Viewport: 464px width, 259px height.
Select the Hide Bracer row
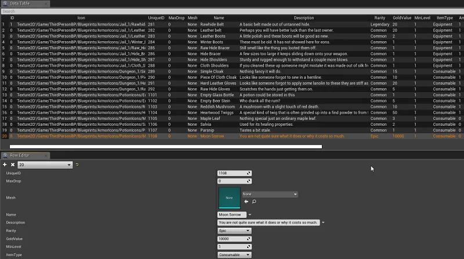click(232, 54)
